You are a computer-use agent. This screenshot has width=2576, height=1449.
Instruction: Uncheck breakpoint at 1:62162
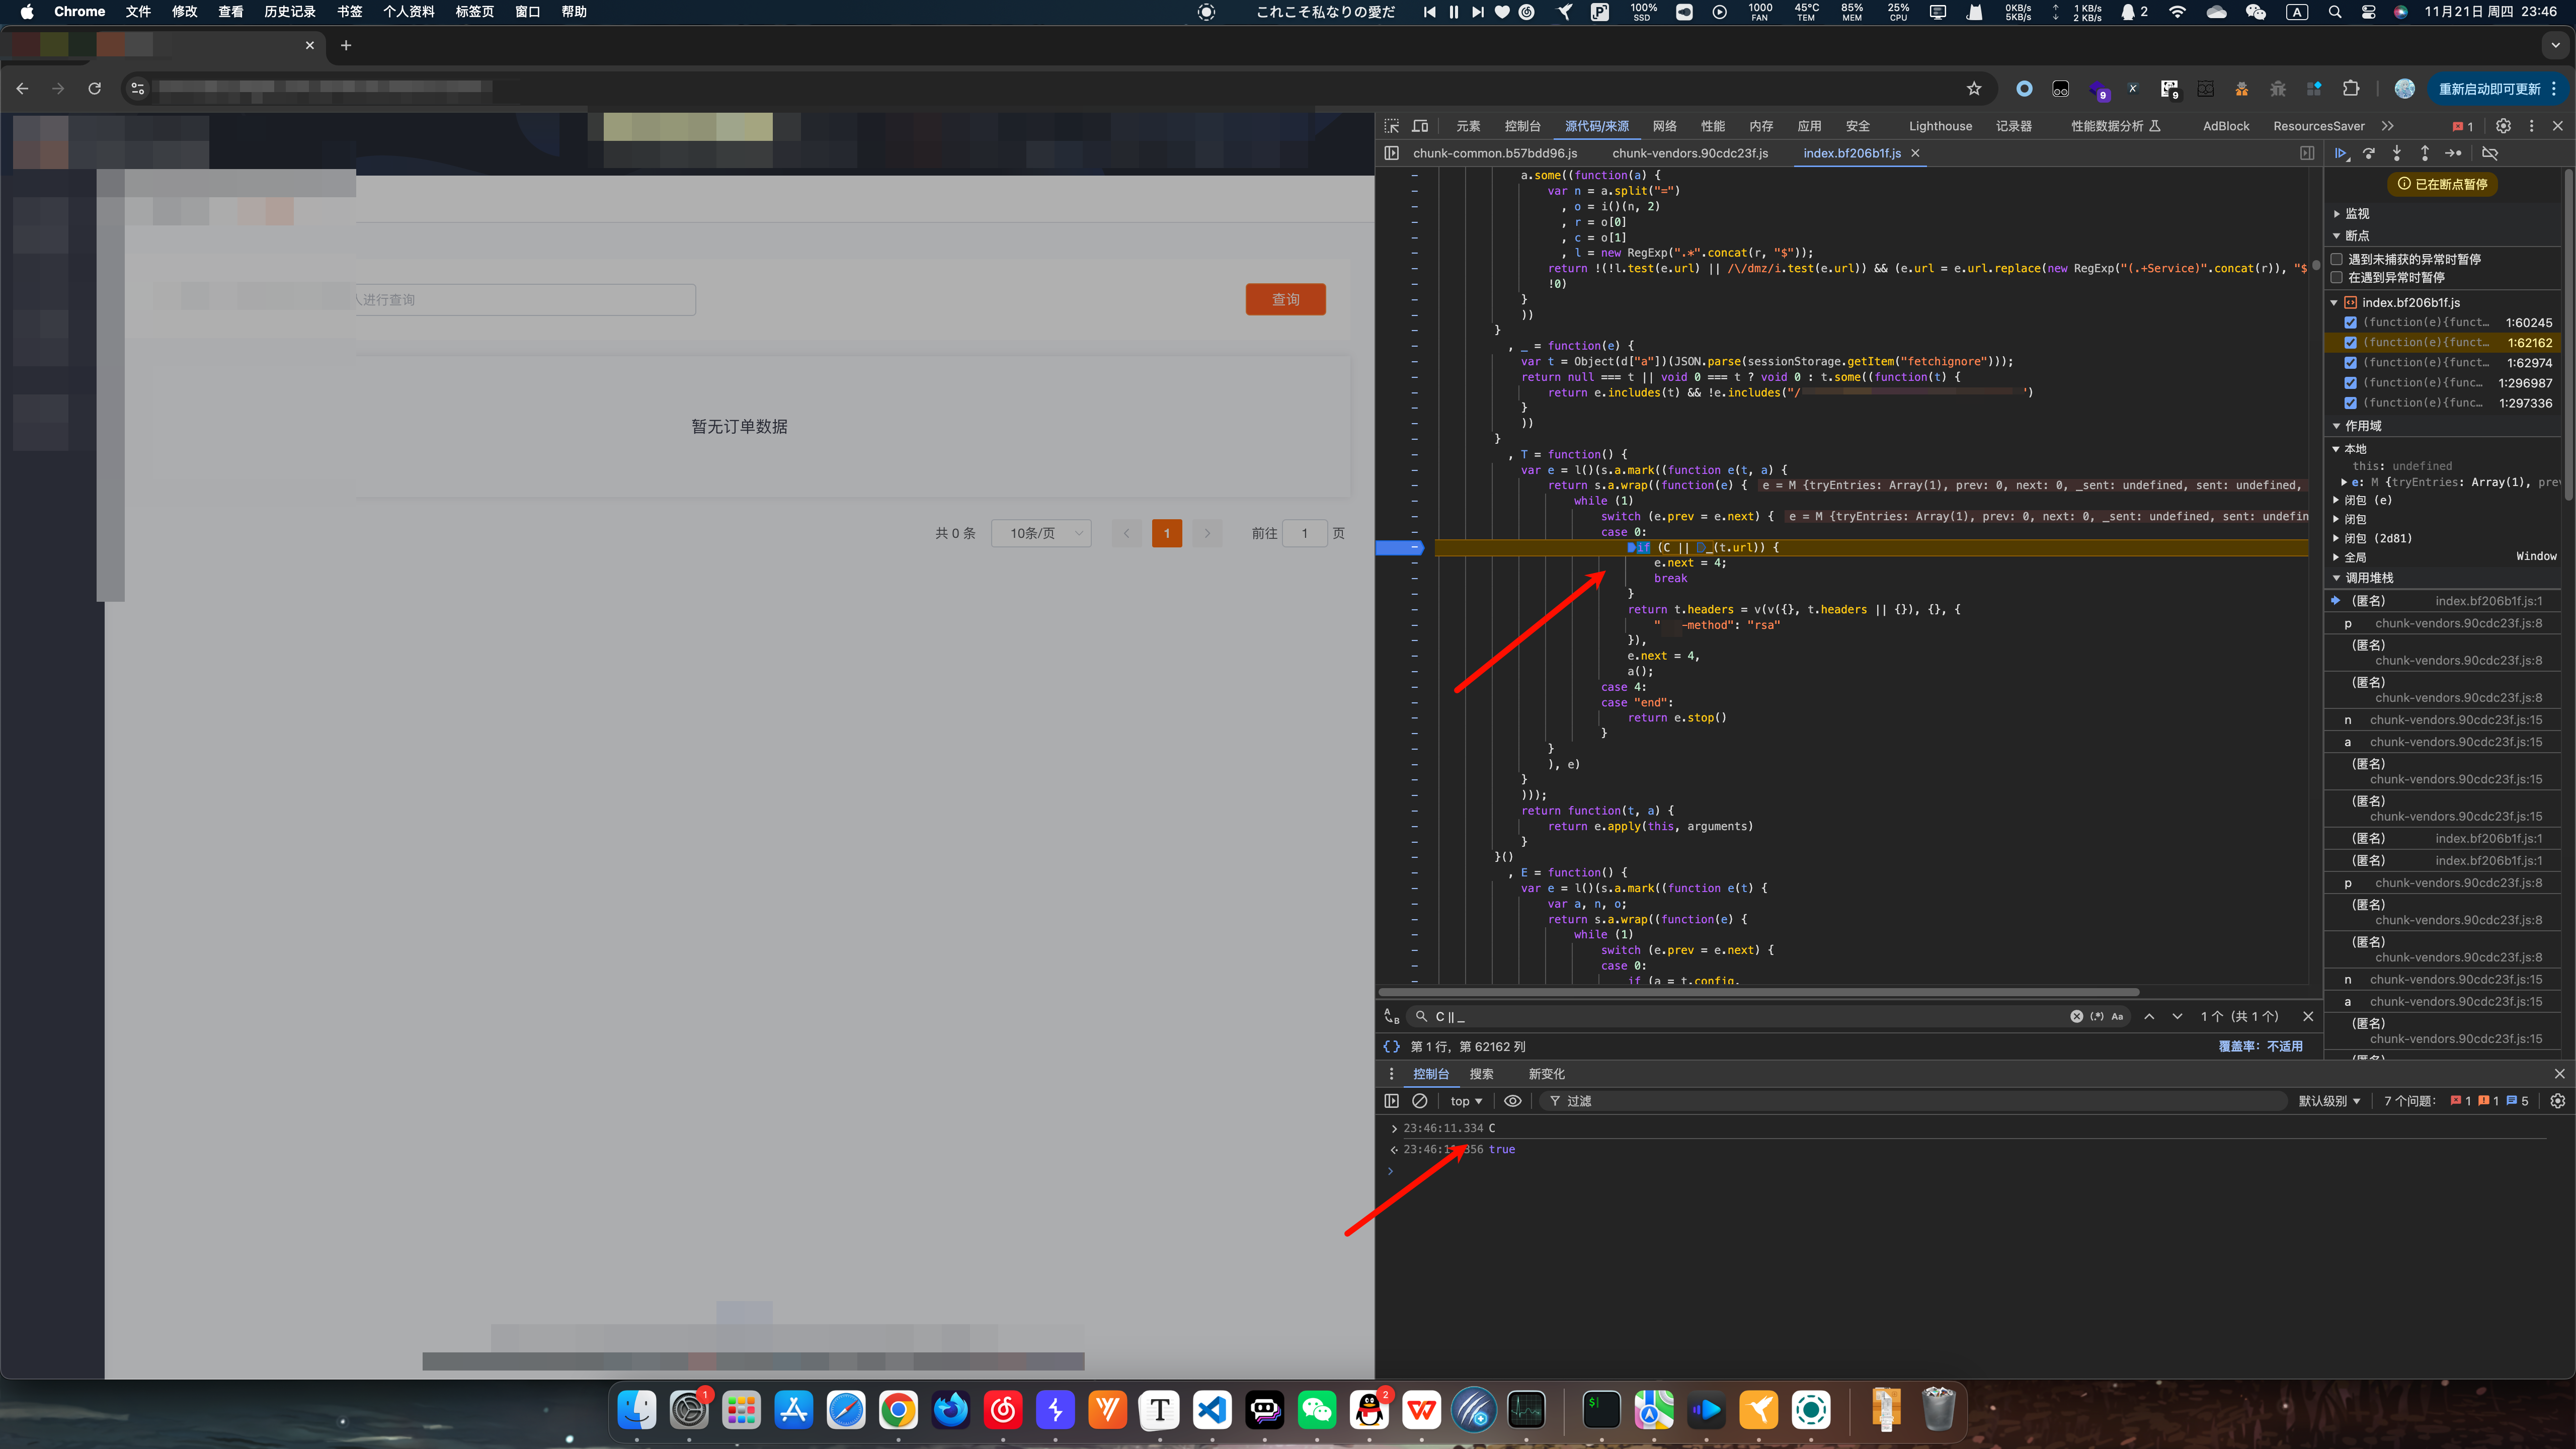(2351, 342)
